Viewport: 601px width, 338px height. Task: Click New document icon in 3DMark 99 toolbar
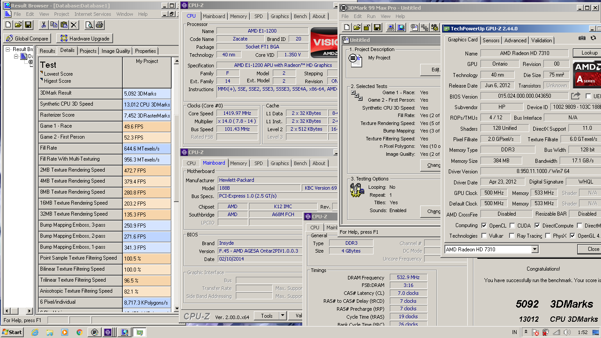[347, 28]
